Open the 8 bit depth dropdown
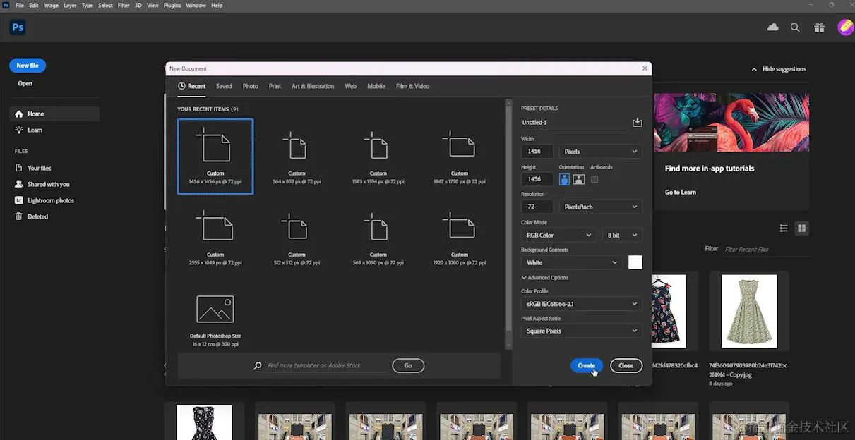The width and height of the screenshot is (855, 440). tap(623, 235)
